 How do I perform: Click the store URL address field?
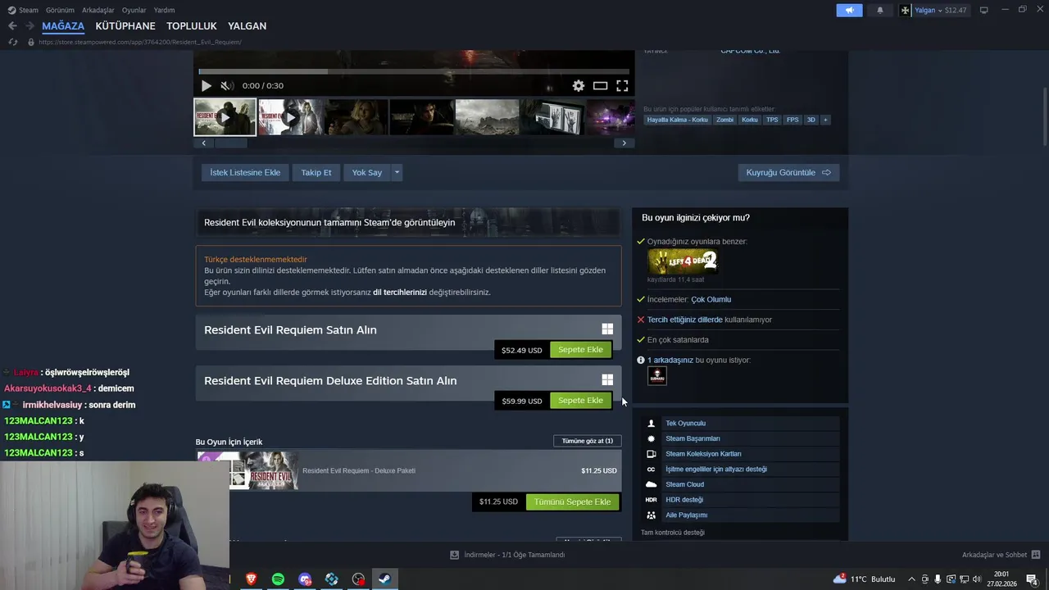[140, 42]
